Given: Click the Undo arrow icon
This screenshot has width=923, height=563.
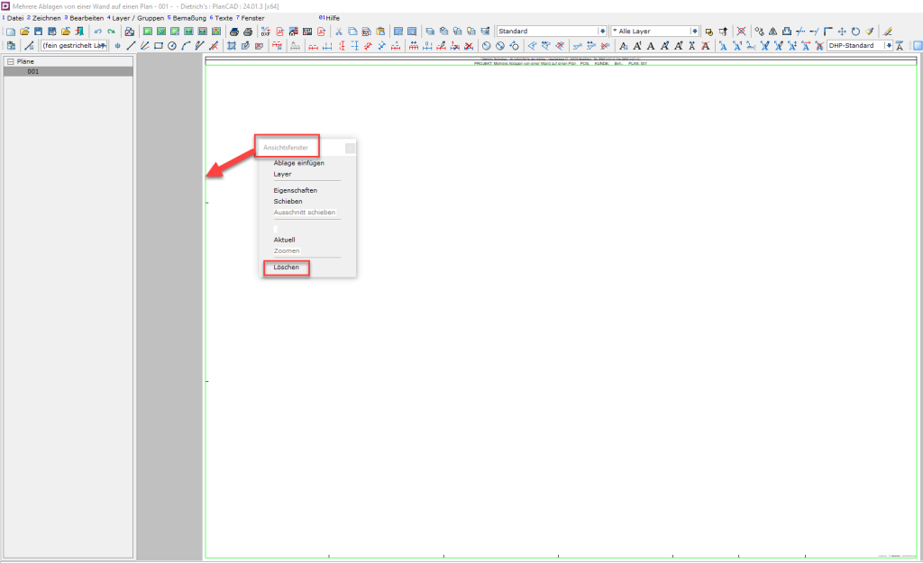Looking at the screenshot, I should pos(98,32).
